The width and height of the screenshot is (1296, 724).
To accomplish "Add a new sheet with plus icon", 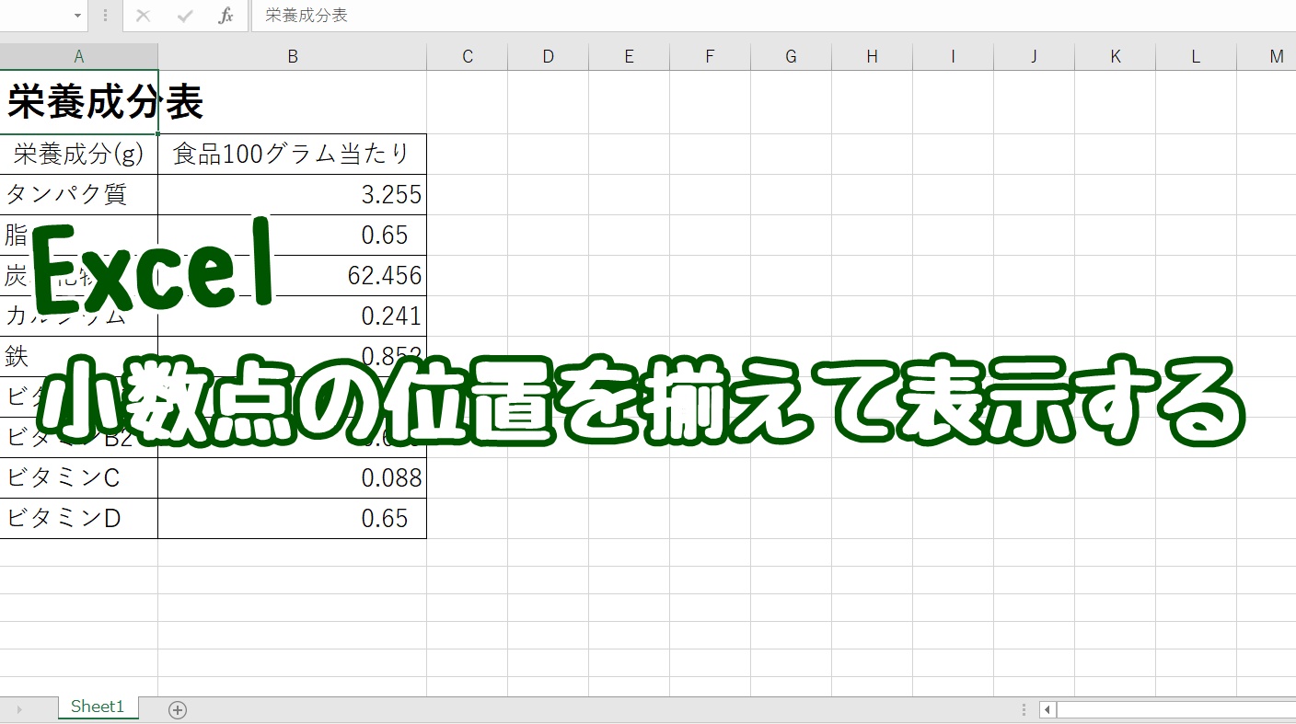I will coord(178,709).
